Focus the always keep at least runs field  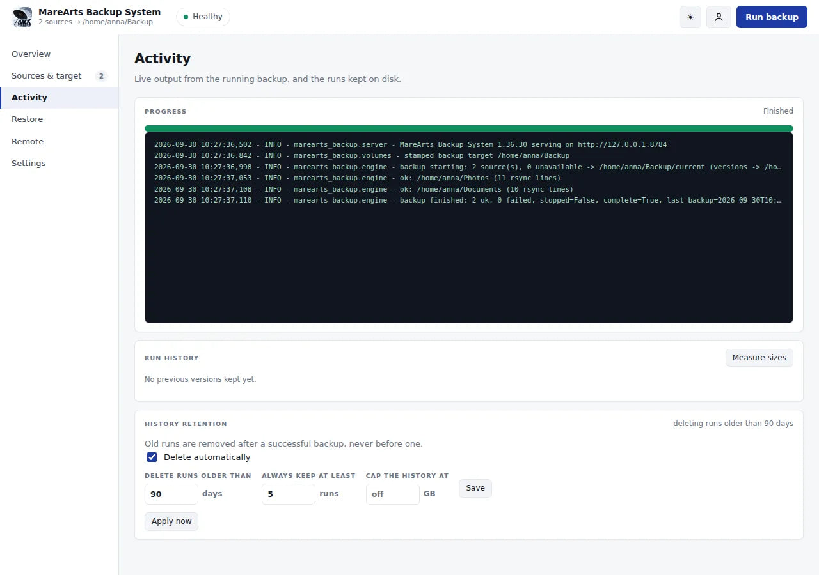289,494
